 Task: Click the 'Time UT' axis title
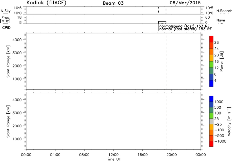[113, 159]
